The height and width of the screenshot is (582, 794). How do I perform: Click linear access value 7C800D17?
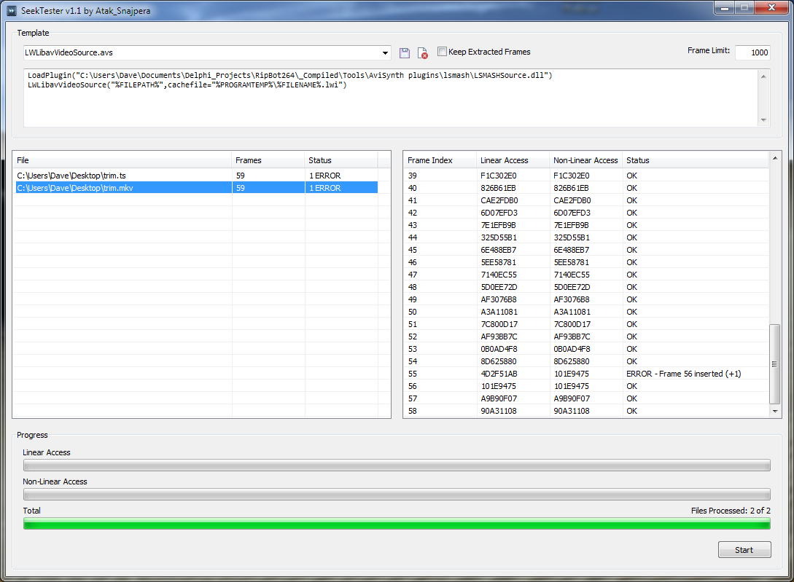[x=499, y=324]
